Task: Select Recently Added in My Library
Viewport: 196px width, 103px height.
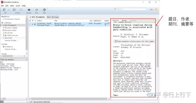Action: (x=11, y=28)
